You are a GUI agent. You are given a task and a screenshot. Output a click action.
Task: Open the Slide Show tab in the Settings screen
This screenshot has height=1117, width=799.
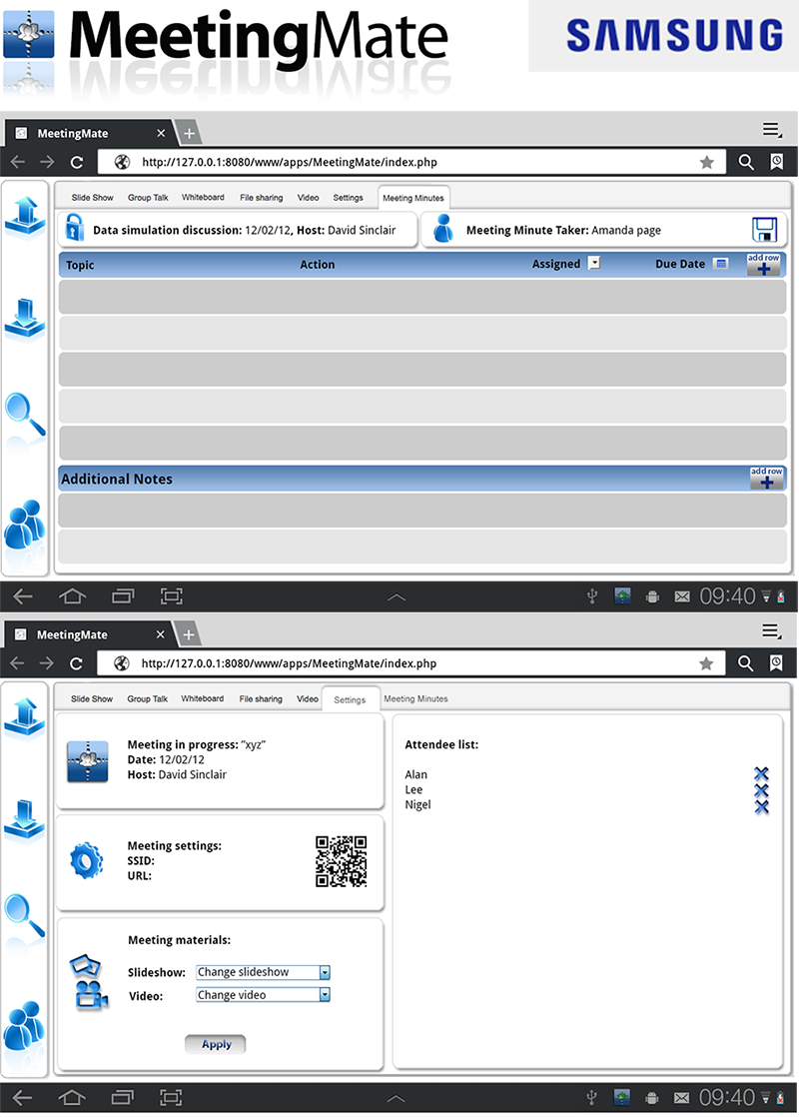[92, 698]
